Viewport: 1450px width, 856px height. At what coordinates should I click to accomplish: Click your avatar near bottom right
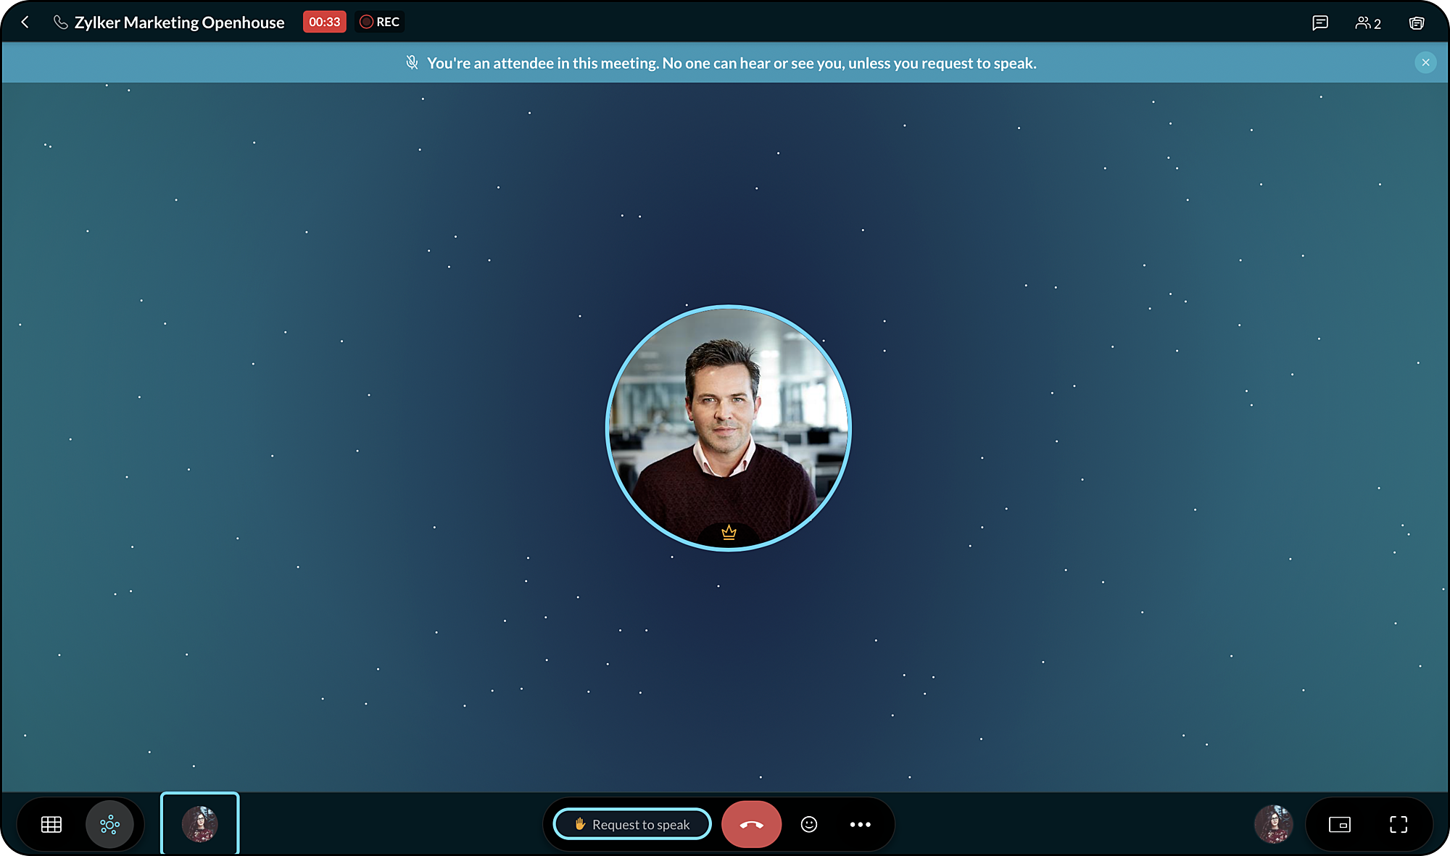[1273, 824]
